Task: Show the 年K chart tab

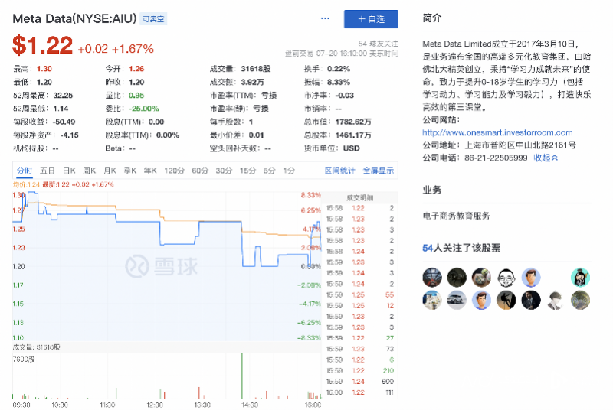Action: tap(150, 171)
